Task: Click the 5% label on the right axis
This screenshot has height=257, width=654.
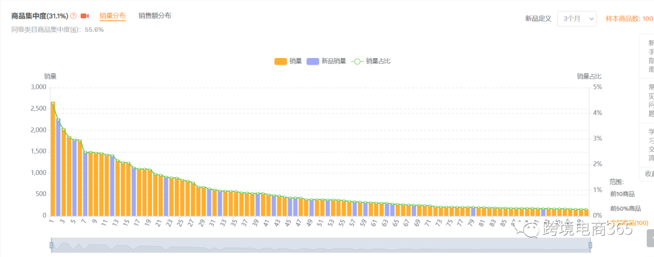Action: (x=597, y=86)
